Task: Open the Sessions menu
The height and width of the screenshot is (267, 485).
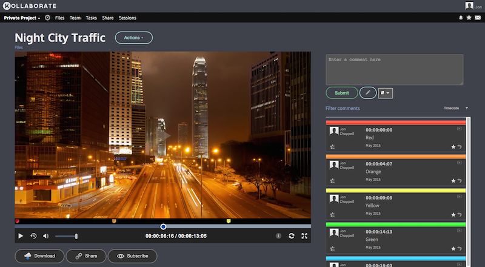Action: (127, 18)
